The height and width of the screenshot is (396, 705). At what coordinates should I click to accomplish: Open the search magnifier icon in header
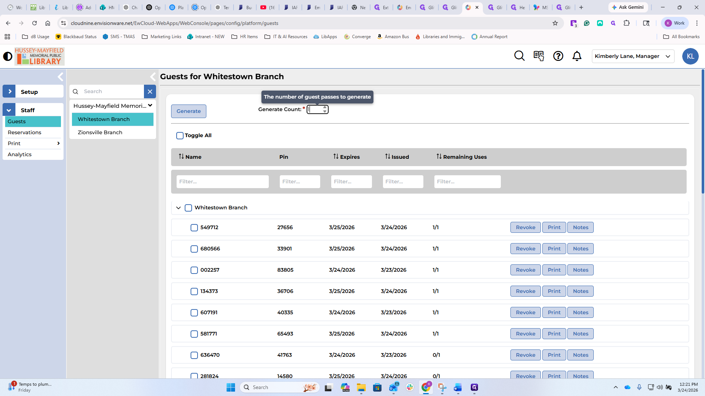point(519,56)
